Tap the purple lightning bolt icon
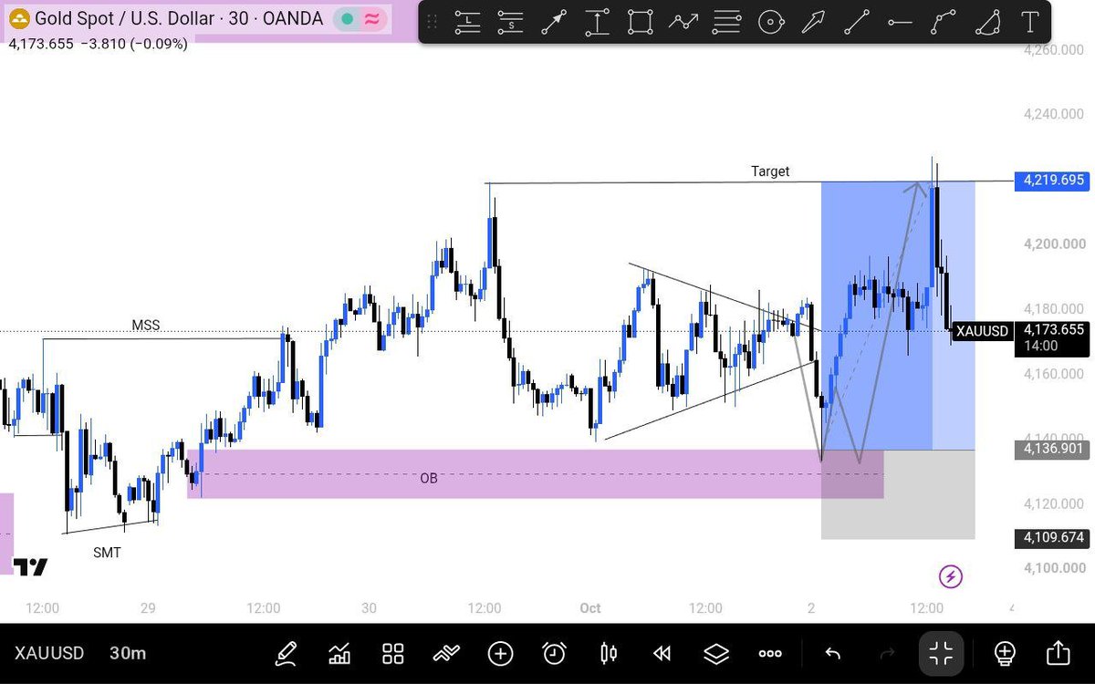Viewport: 1095px width, 684px height. pos(951,576)
